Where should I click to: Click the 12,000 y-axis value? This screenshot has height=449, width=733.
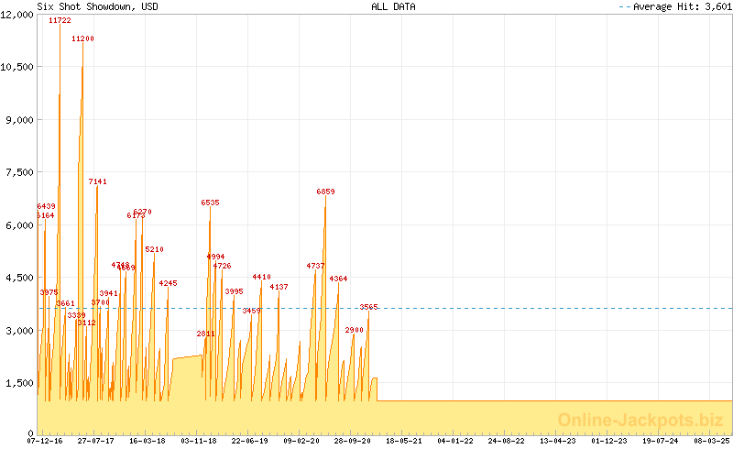pos(17,14)
